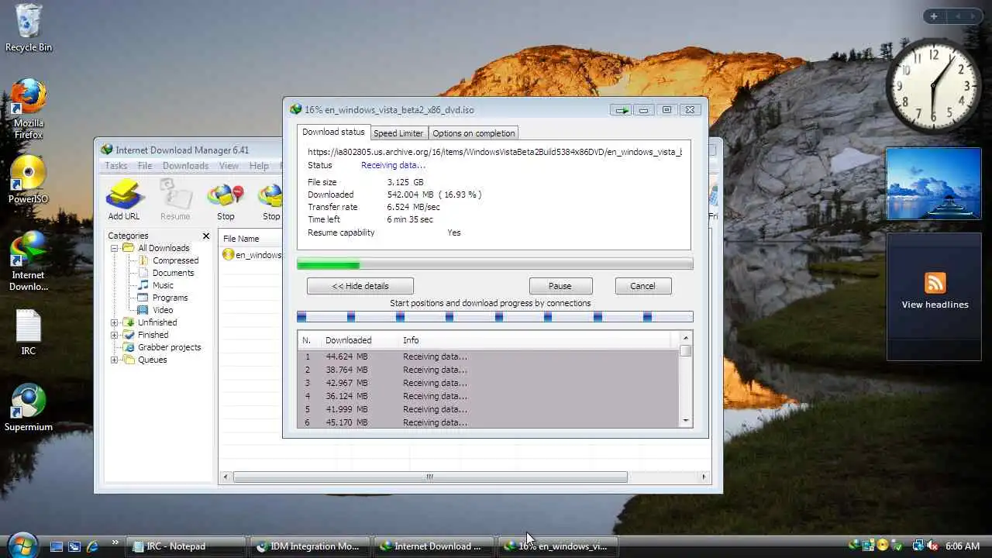Select connection row with 44.624 MB

tap(488, 356)
